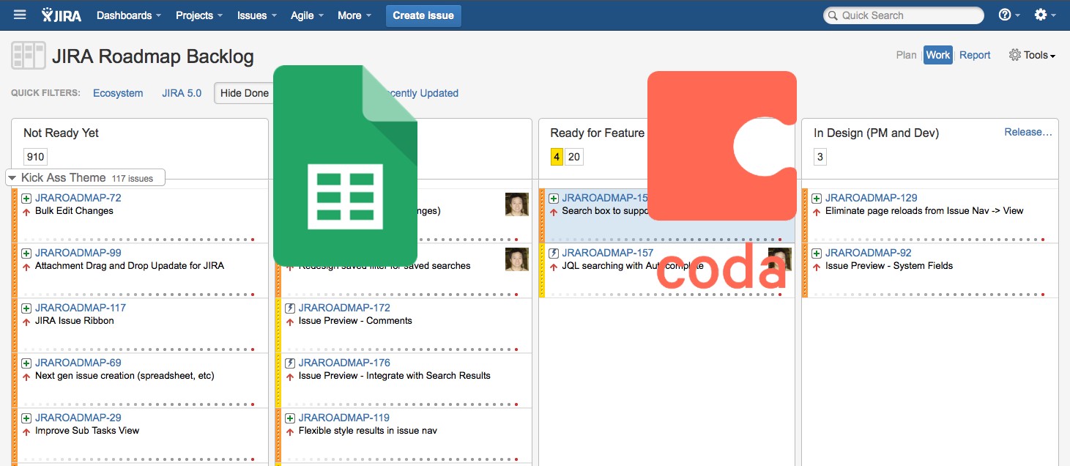Open the Agile dropdown menu
The image size is (1070, 466).
pyautogui.click(x=308, y=15)
